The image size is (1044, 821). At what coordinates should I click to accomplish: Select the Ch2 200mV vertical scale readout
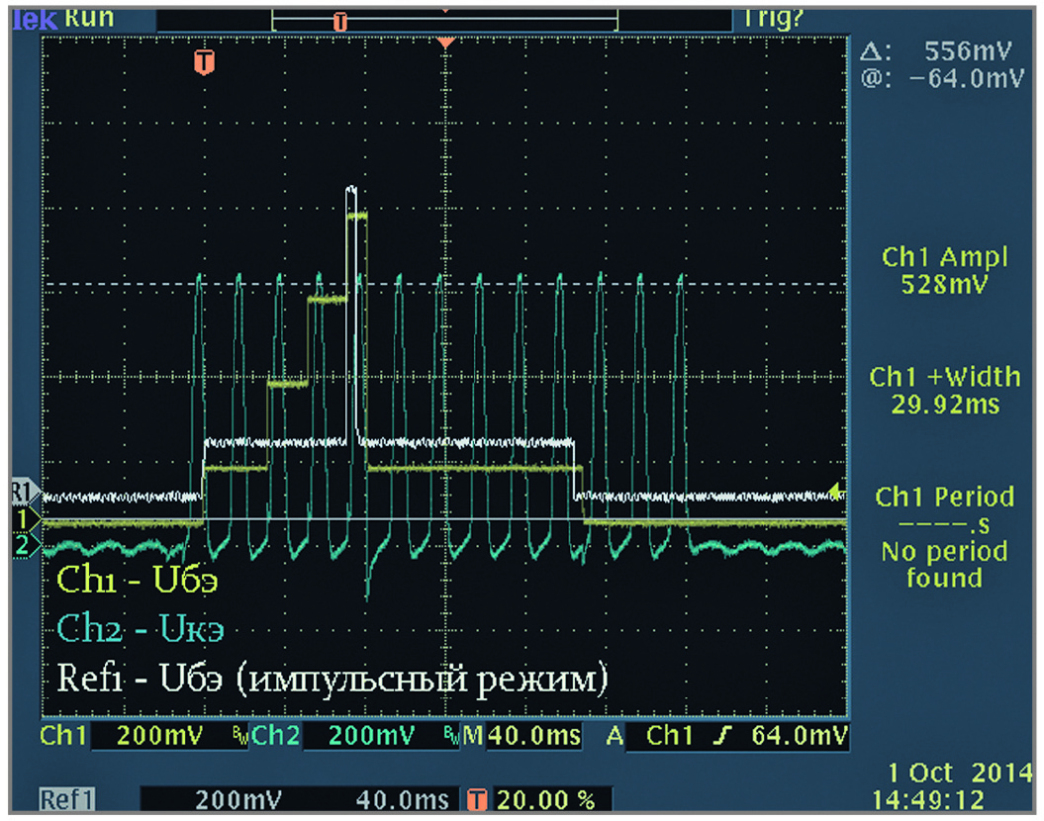373,736
